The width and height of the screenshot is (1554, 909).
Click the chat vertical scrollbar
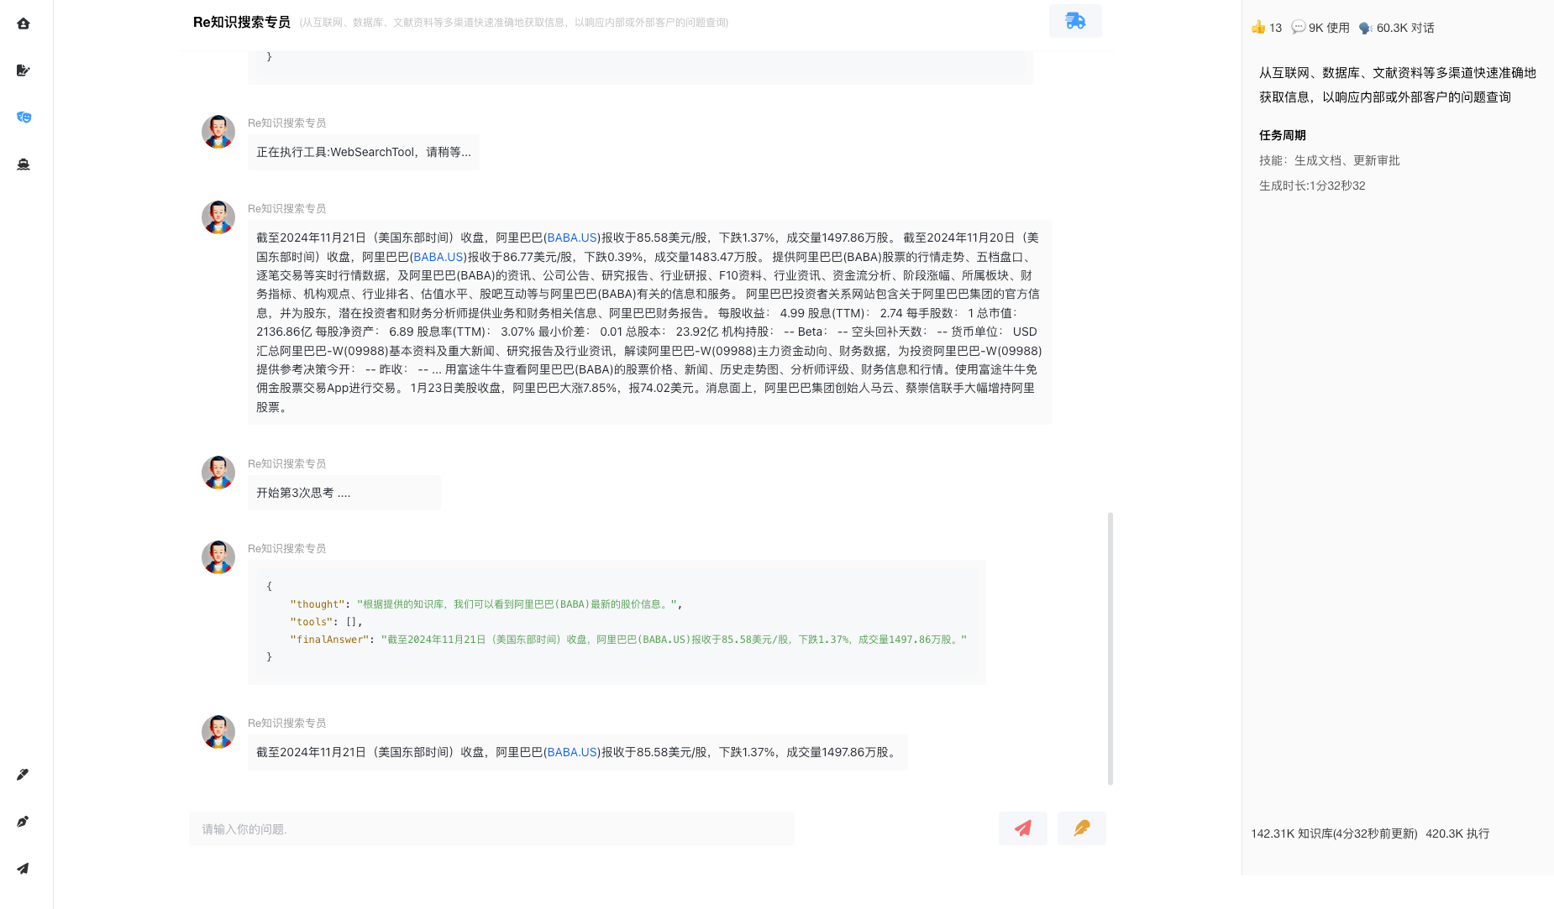click(x=1110, y=648)
